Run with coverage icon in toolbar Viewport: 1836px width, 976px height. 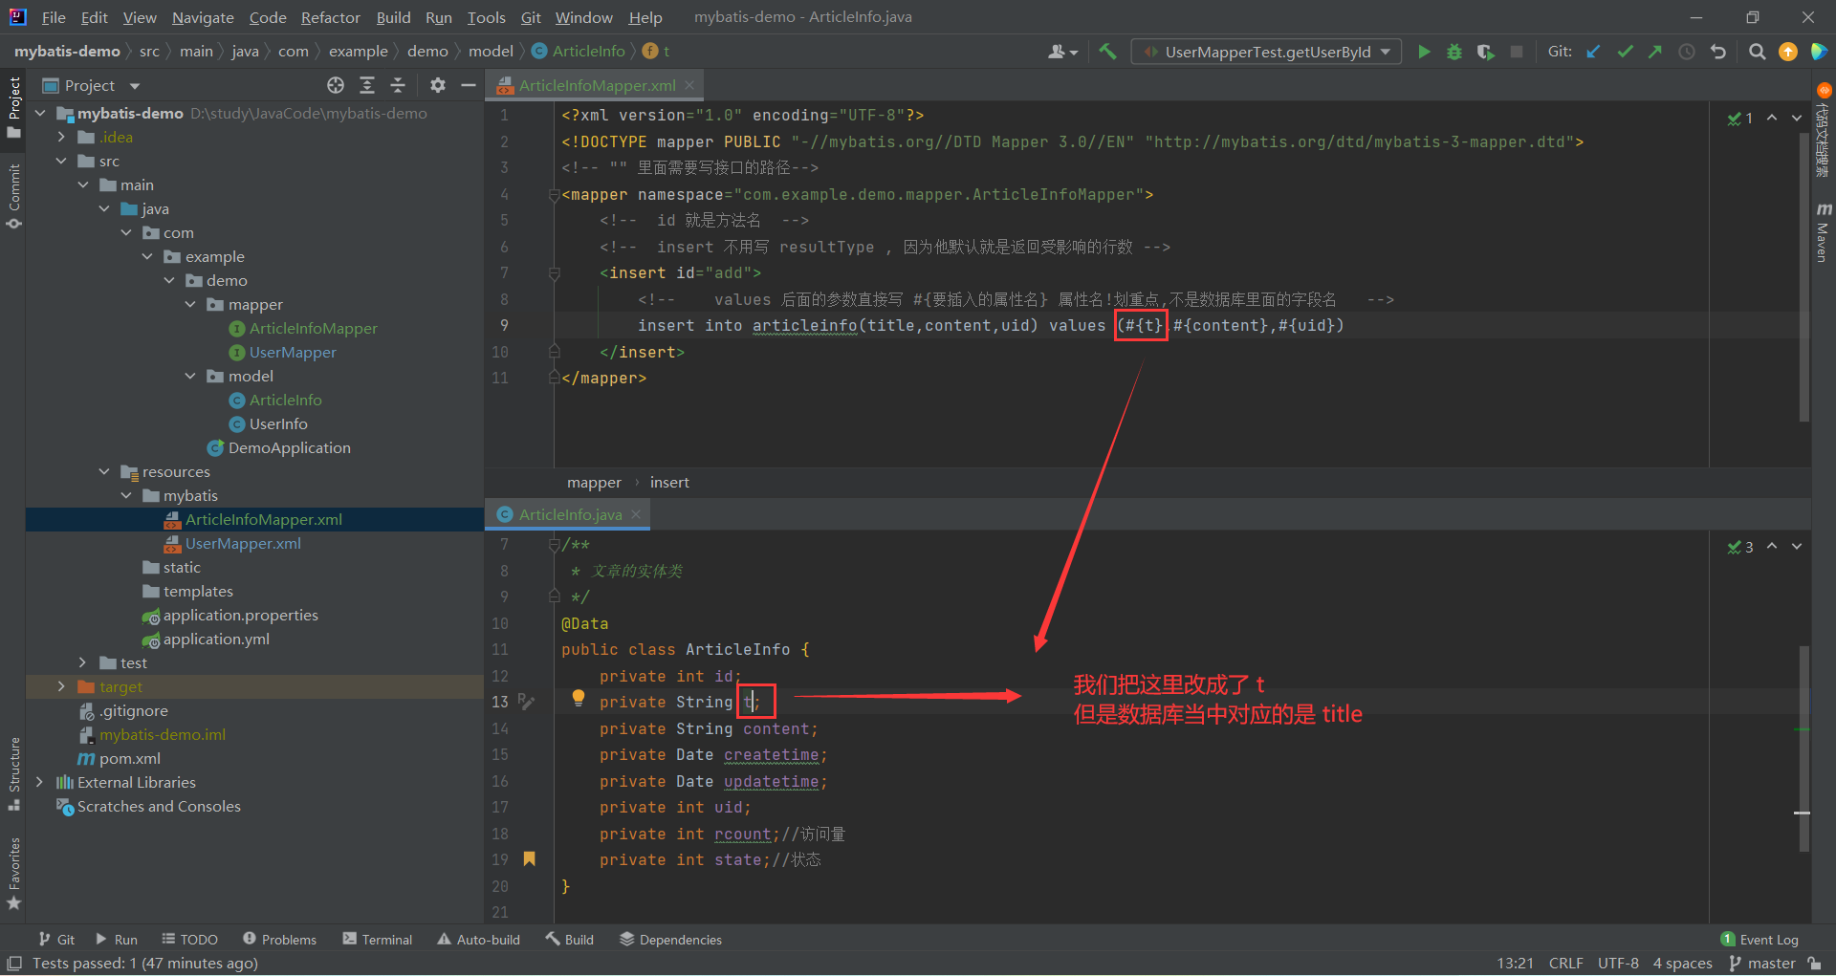tap(1485, 52)
